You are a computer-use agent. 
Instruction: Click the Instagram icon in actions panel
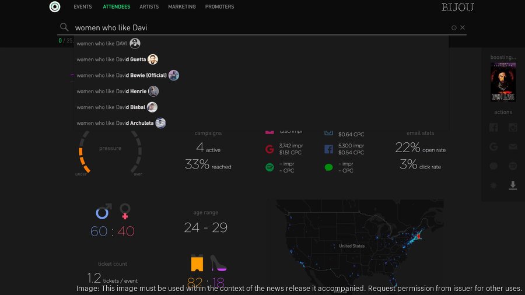point(513,128)
